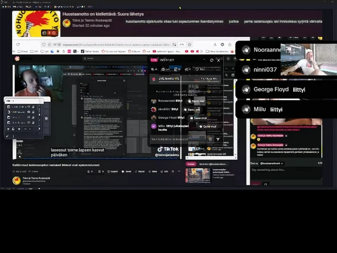Toggle lock on the first source row
337x253 pixels.
click(x=33, y=107)
